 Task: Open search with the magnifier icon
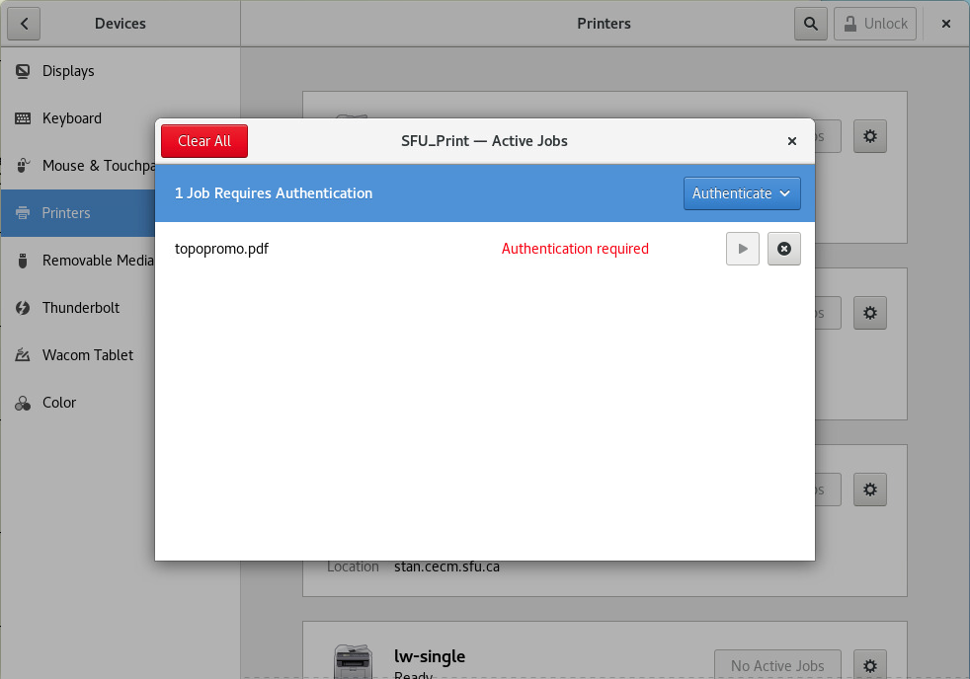(x=810, y=24)
